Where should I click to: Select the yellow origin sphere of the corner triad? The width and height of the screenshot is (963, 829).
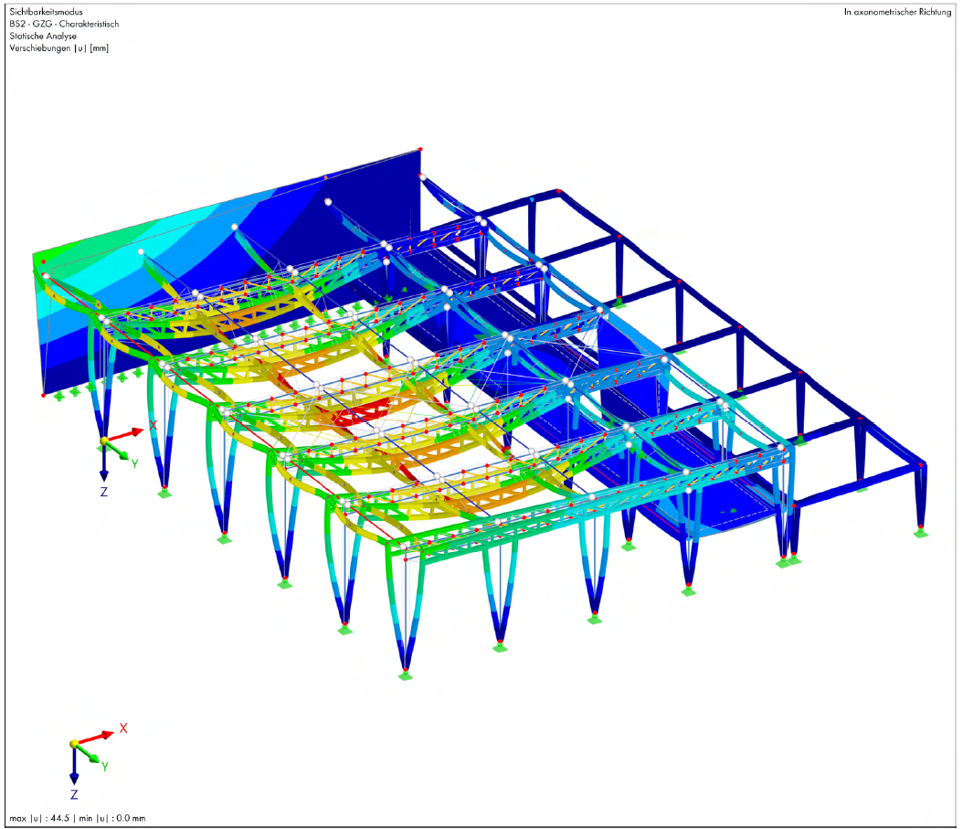click(75, 744)
